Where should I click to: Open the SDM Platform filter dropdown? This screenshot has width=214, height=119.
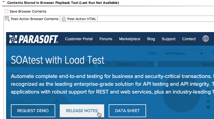pos(184,53)
